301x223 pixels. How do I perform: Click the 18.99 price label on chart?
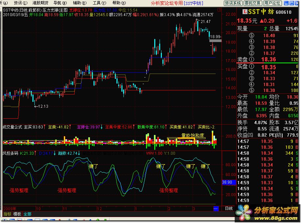pyautogui.click(x=215, y=37)
